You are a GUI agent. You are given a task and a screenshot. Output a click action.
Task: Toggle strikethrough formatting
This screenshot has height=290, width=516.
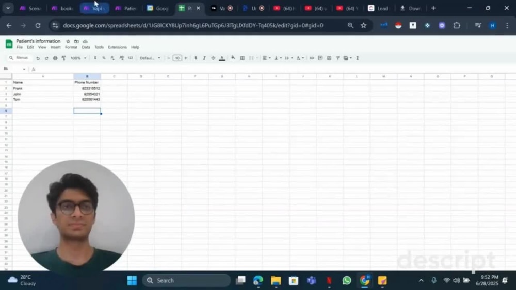click(213, 58)
